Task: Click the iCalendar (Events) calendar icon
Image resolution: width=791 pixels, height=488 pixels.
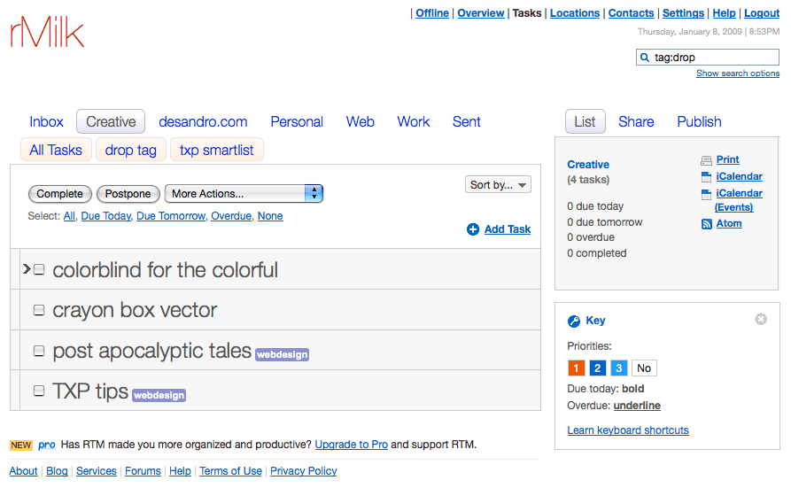Action: pos(706,194)
